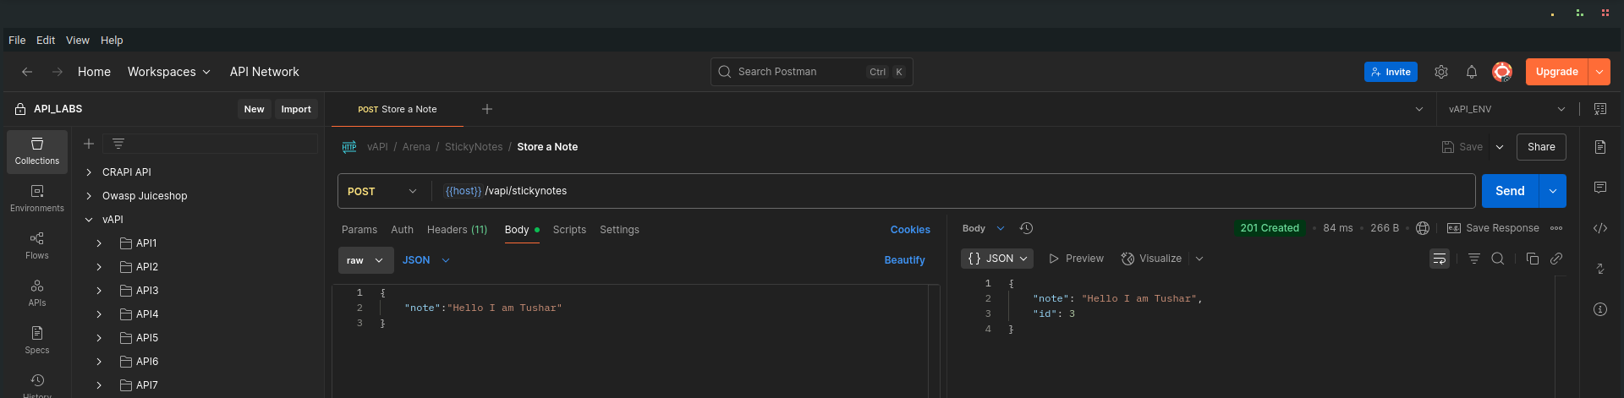The height and width of the screenshot is (398, 1624).
Task: Click the Beautify link
Action: 904,260
